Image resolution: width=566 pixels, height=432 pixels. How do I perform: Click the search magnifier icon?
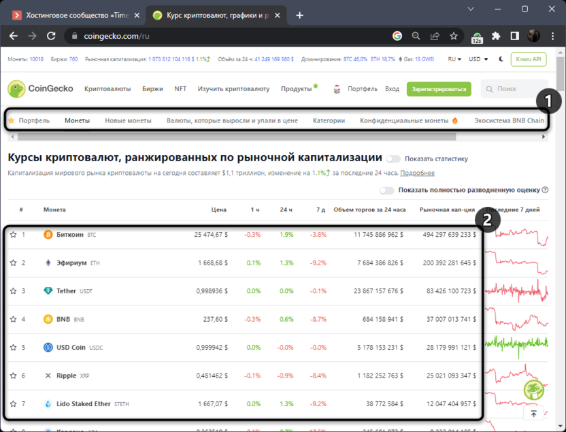tap(490, 89)
